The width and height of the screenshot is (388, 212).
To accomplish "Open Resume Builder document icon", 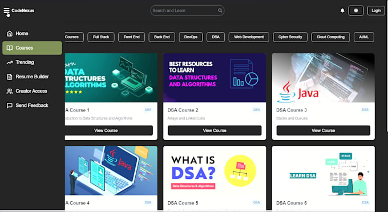I will [x=10, y=77].
